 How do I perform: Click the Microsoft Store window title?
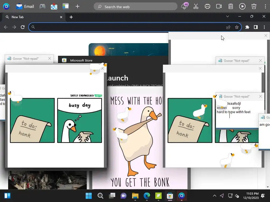81,60
